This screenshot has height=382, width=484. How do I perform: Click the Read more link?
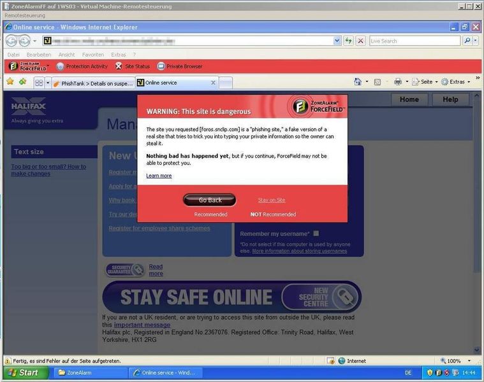pyautogui.click(x=156, y=270)
